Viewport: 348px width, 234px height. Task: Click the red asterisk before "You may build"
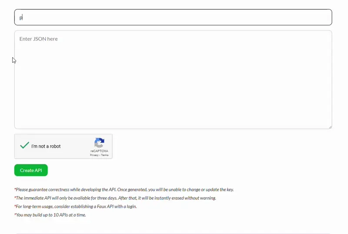[15, 215]
